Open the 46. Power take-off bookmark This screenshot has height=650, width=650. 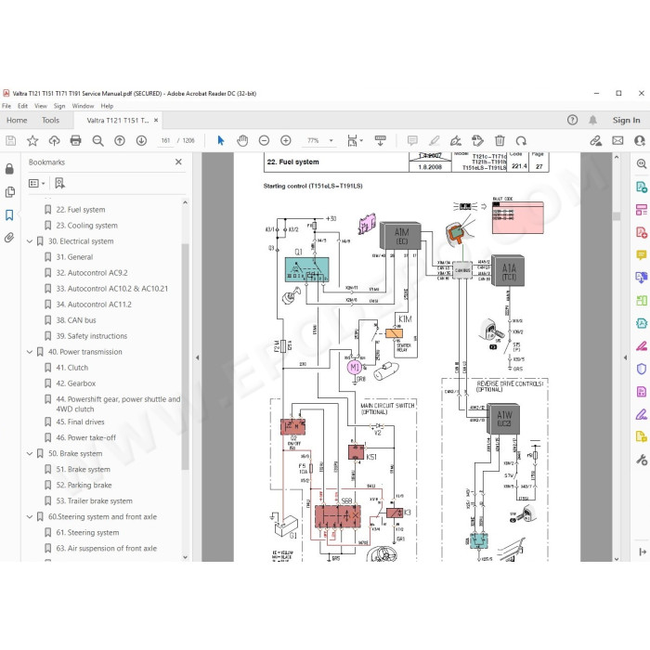coord(86,437)
